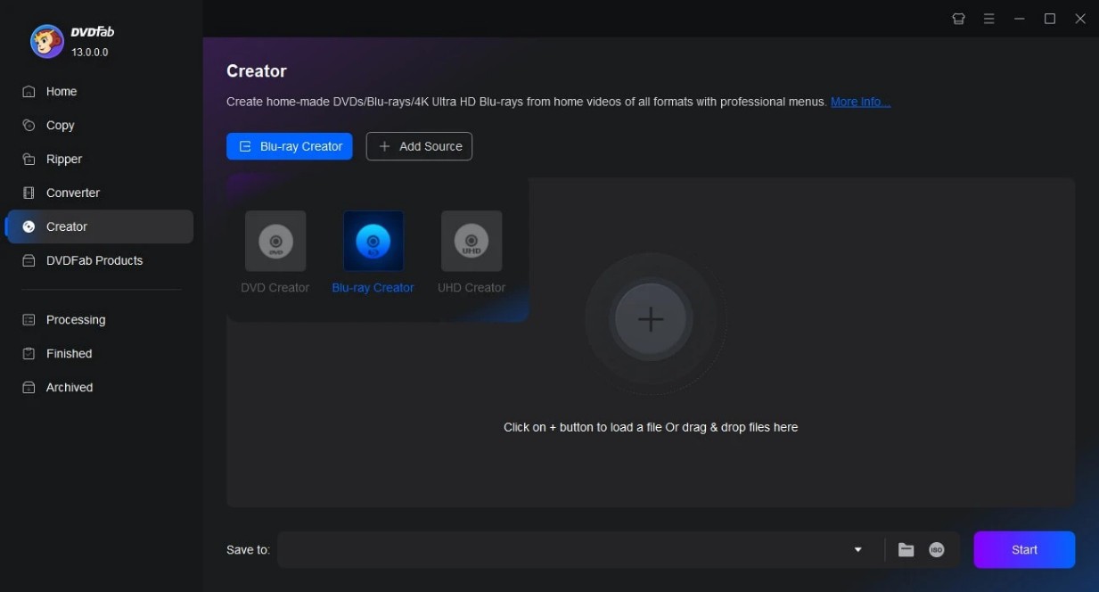Expand the Save to dropdown
1099x592 pixels.
point(857,550)
